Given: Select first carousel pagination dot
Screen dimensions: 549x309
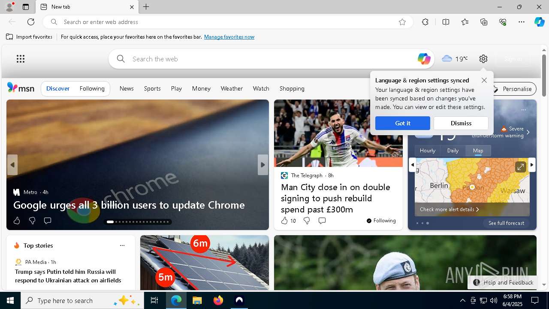Looking at the screenshot, I should pos(110,222).
